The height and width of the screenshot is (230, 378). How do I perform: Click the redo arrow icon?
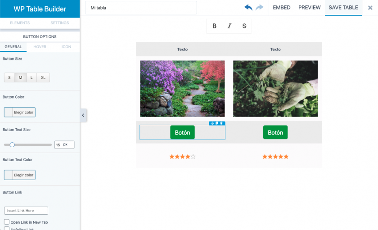tap(260, 8)
